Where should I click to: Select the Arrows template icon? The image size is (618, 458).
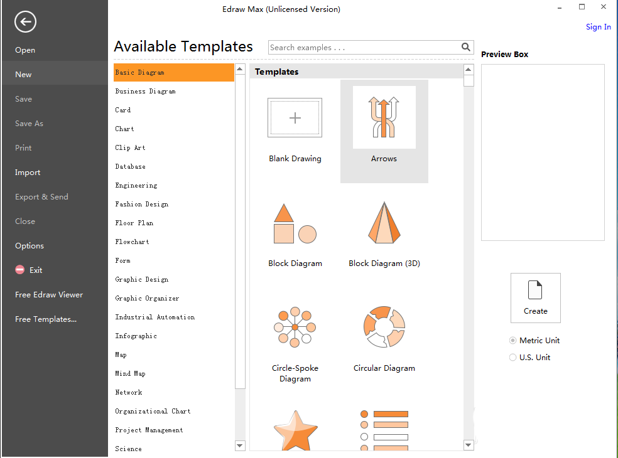click(x=384, y=117)
